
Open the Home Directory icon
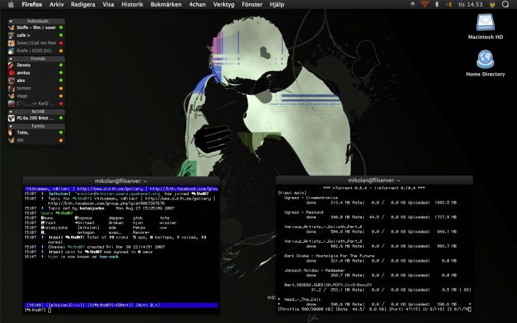point(485,60)
